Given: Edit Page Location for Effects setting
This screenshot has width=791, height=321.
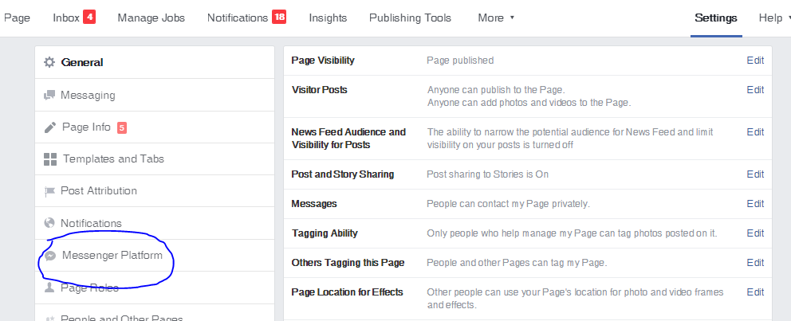Looking at the screenshot, I should pyautogui.click(x=755, y=292).
